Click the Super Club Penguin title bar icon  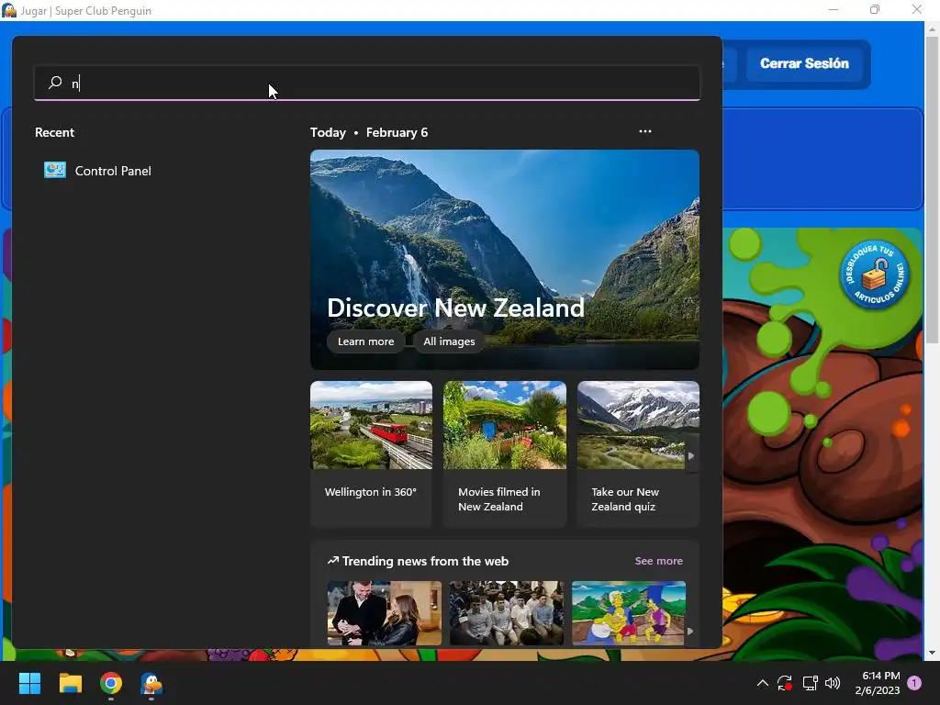9,10
